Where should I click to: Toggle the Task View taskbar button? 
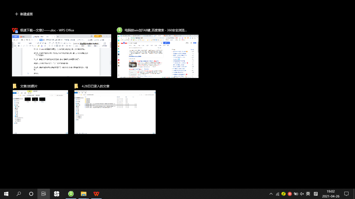coord(43,194)
